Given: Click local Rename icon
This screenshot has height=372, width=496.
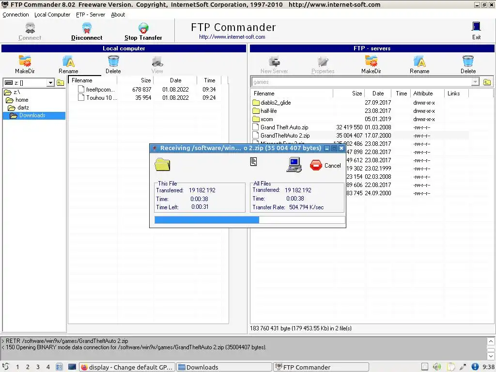Looking at the screenshot, I should tap(68, 61).
